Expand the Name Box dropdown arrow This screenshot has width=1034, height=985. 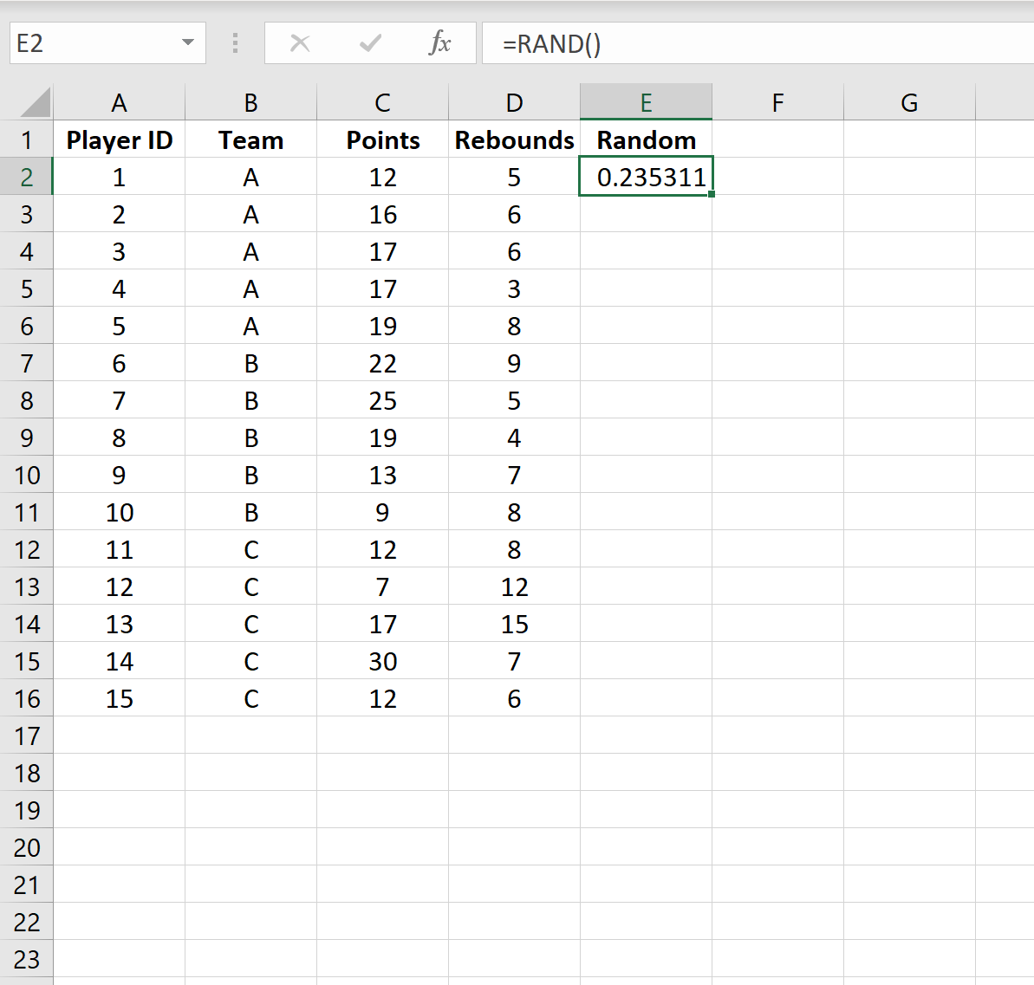[x=187, y=43]
